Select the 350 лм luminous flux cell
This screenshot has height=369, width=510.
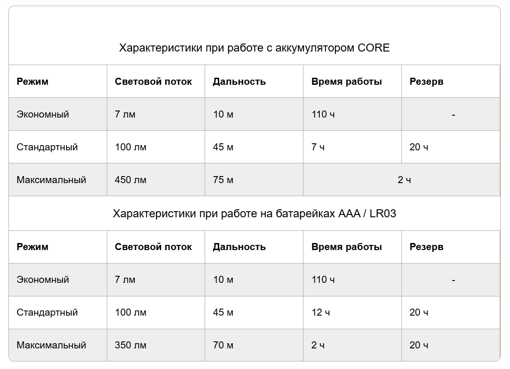click(x=131, y=345)
